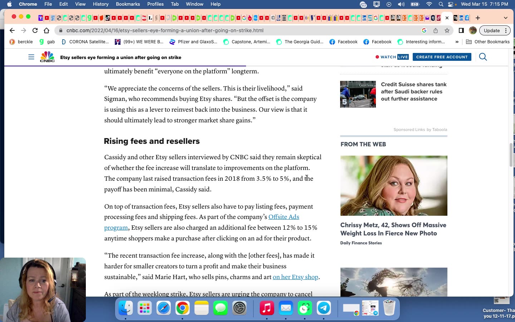Image resolution: width=515 pixels, height=322 pixels.
Task: Open the Wi-Fi status menu
Action: pyautogui.click(x=429, y=4)
